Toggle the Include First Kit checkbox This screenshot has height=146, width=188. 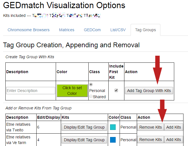pyautogui.click(x=116, y=90)
